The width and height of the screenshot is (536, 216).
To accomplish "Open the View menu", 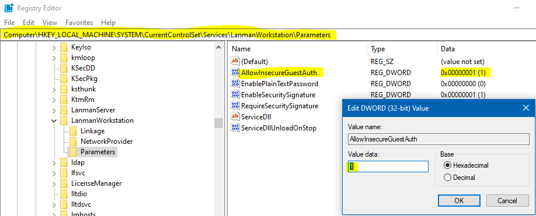I will coord(50,23).
